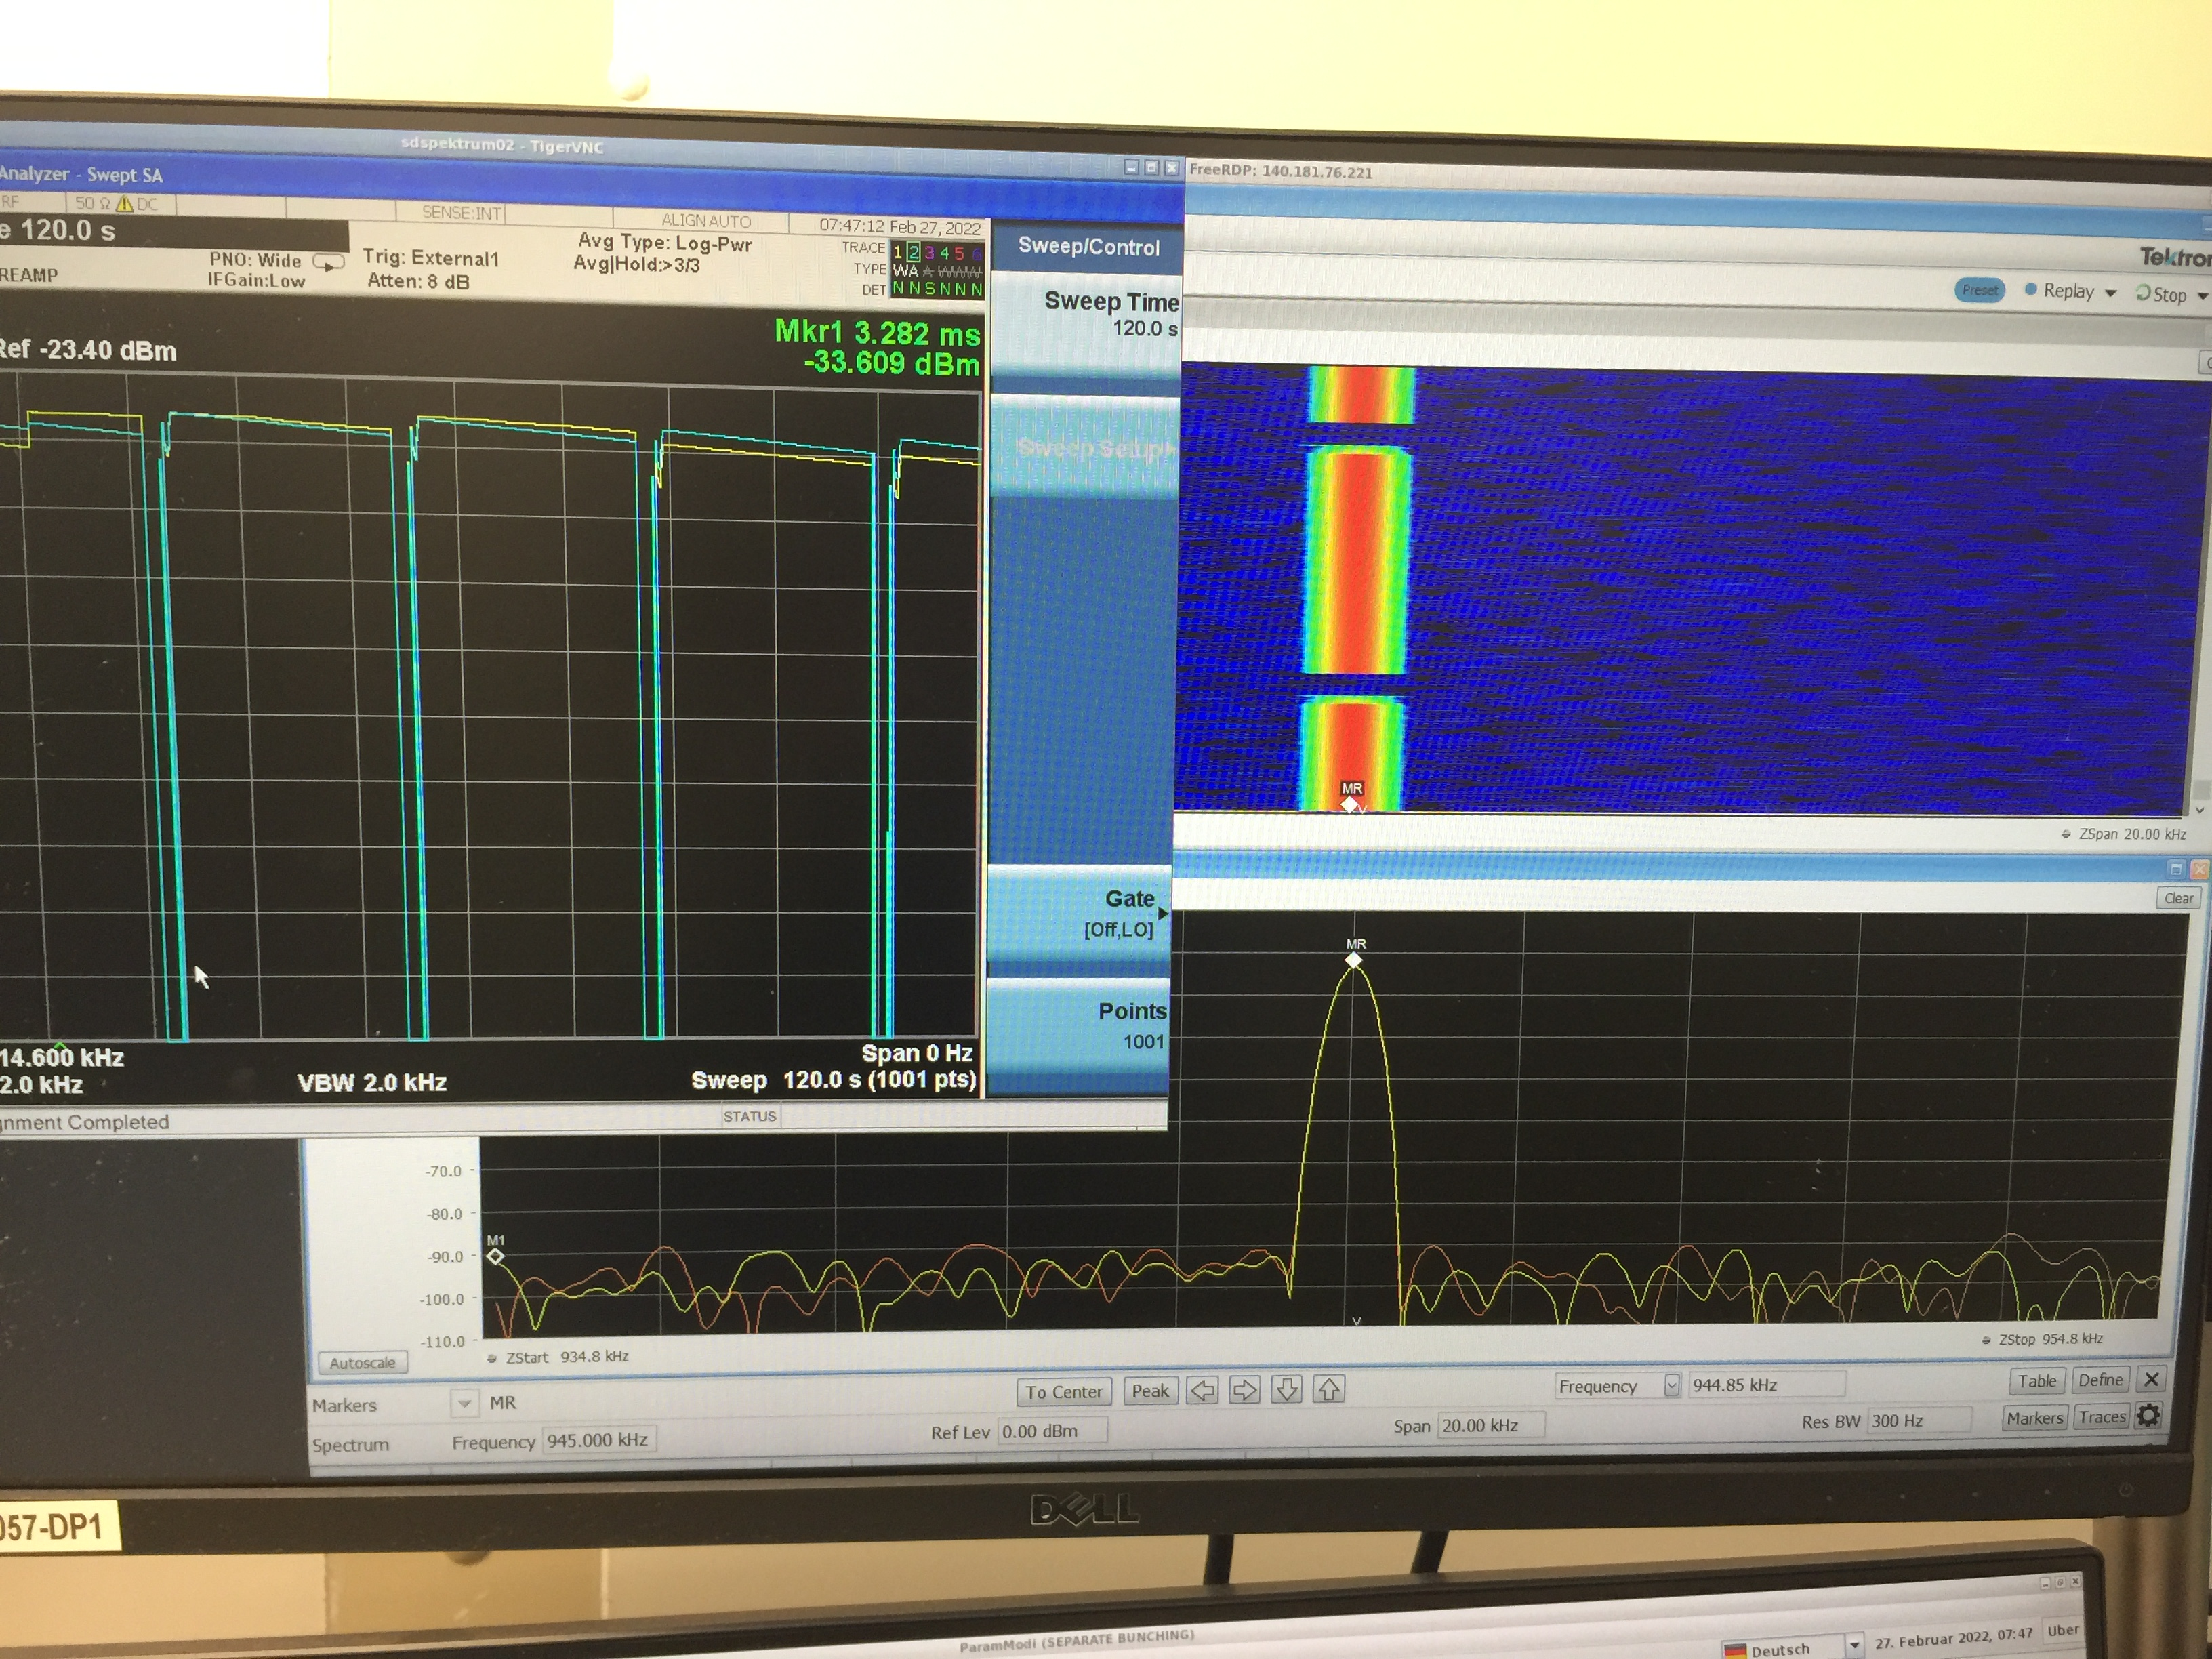Image resolution: width=2212 pixels, height=1659 pixels.
Task: Click the marker down arrow icon
Action: tap(1287, 1389)
